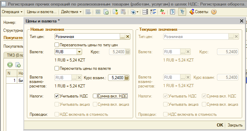Click the Тт font settings toolbar icon

tap(182, 12)
